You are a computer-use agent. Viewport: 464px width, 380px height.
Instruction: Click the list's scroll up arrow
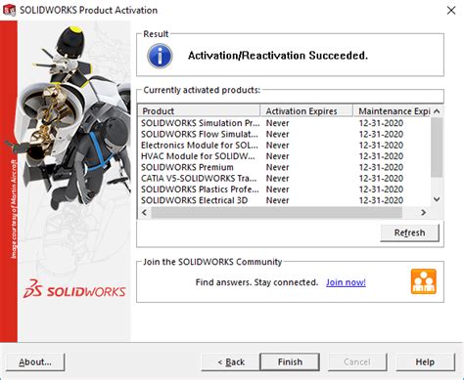pyautogui.click(x=437, y=111)
